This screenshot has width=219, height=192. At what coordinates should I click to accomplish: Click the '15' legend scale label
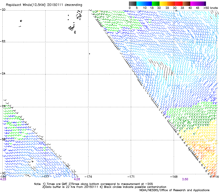152,8
